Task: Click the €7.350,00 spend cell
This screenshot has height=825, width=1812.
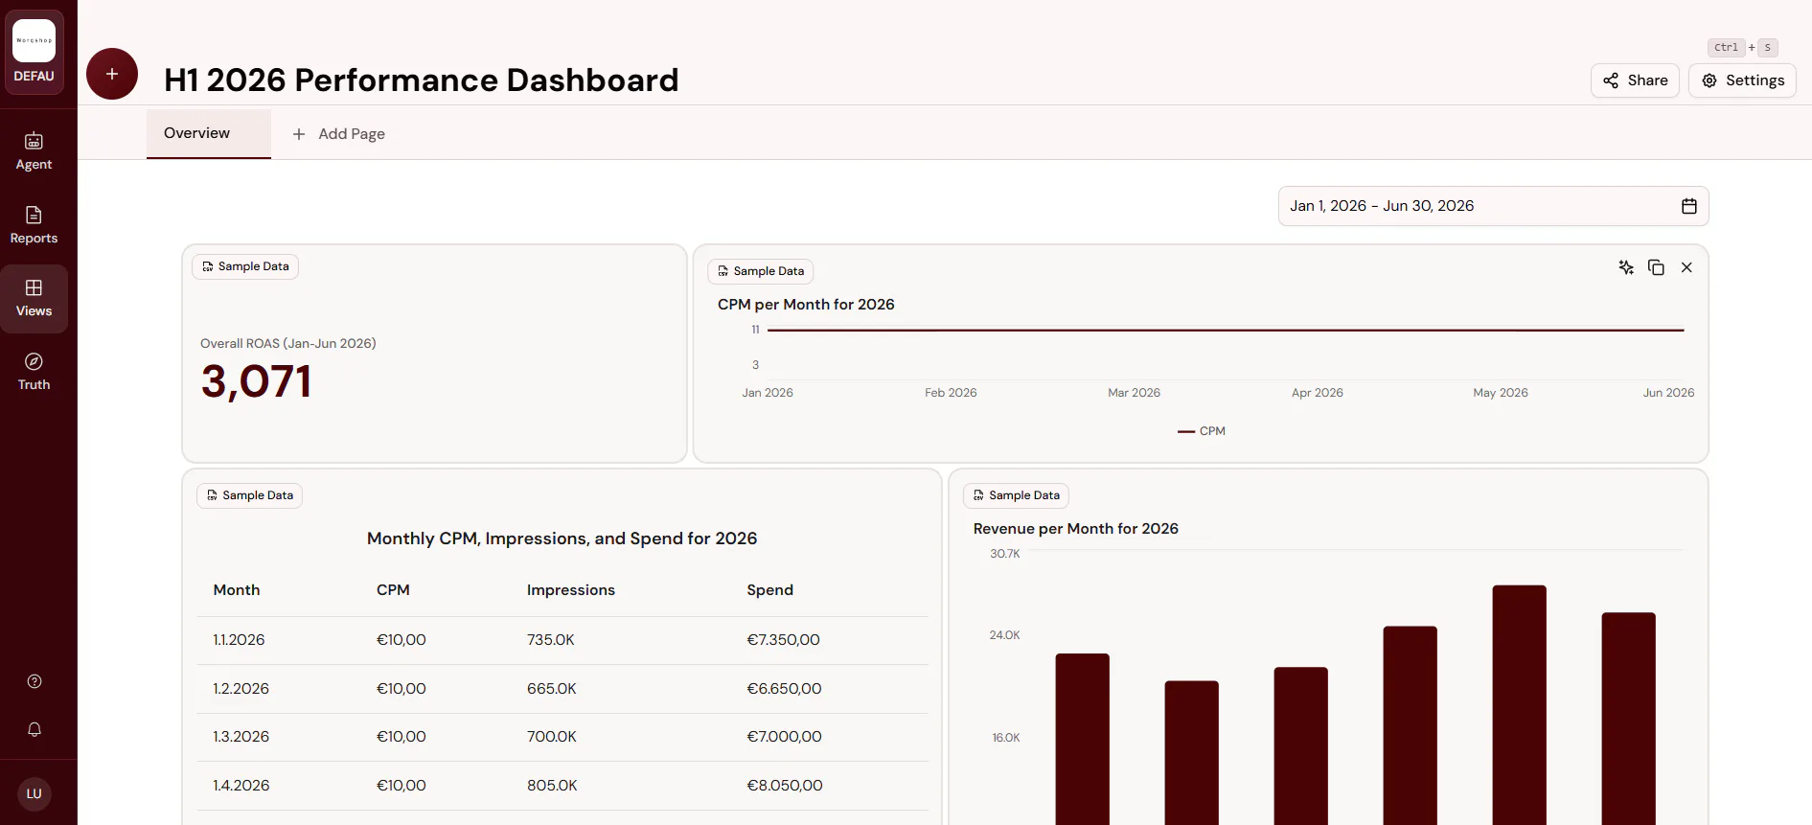Action: tap(784, 640)
